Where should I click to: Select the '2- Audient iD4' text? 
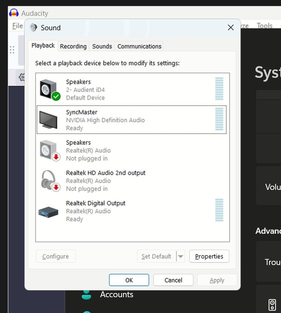[85, 90]
